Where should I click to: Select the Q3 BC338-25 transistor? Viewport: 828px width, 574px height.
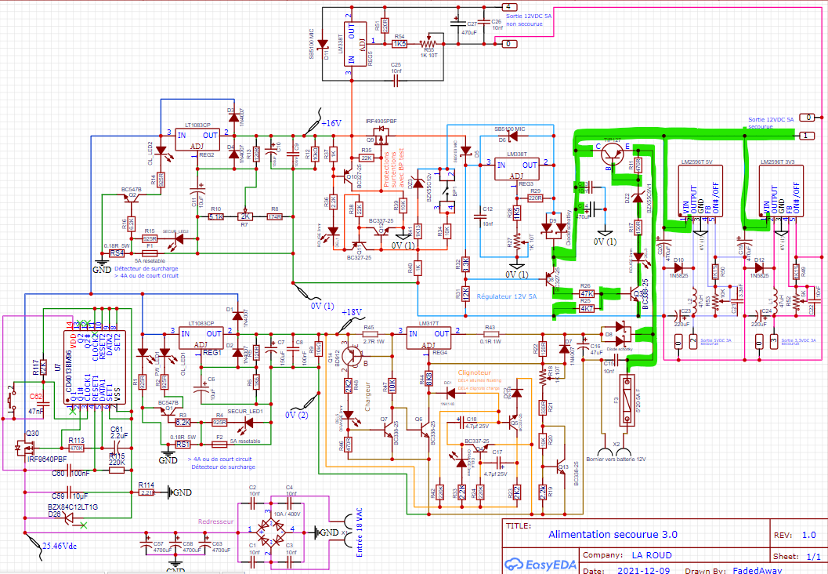point(636,294)
